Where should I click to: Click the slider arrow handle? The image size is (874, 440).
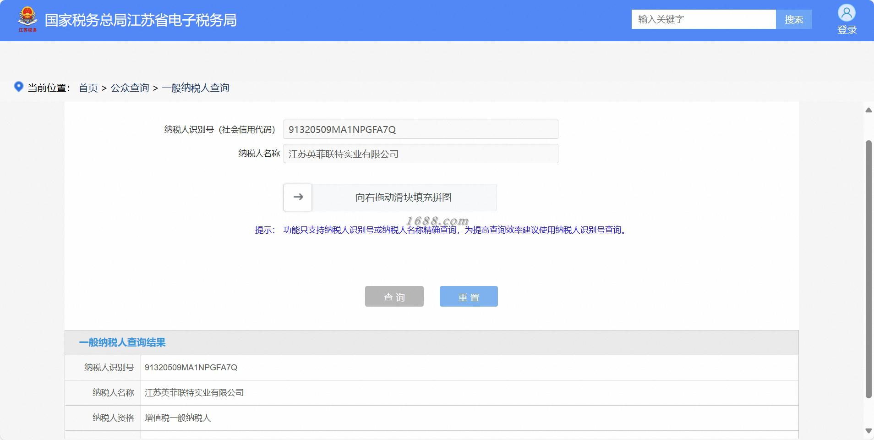pyautogui.click(x=298, y=198)
